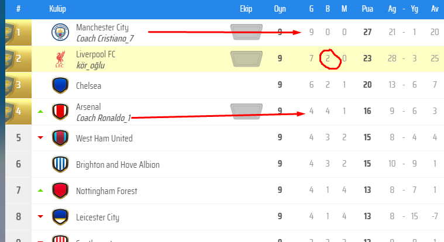Select Arsenal's red and white shield
The width and height of the screenshot is (444, 242).
(x=60, y=111)
